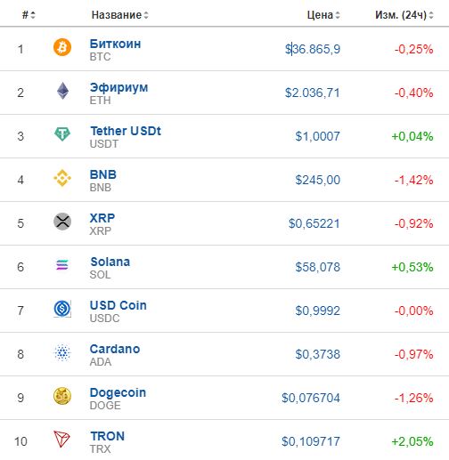Click the BNB yellow logo icon

tap(62, 178)
